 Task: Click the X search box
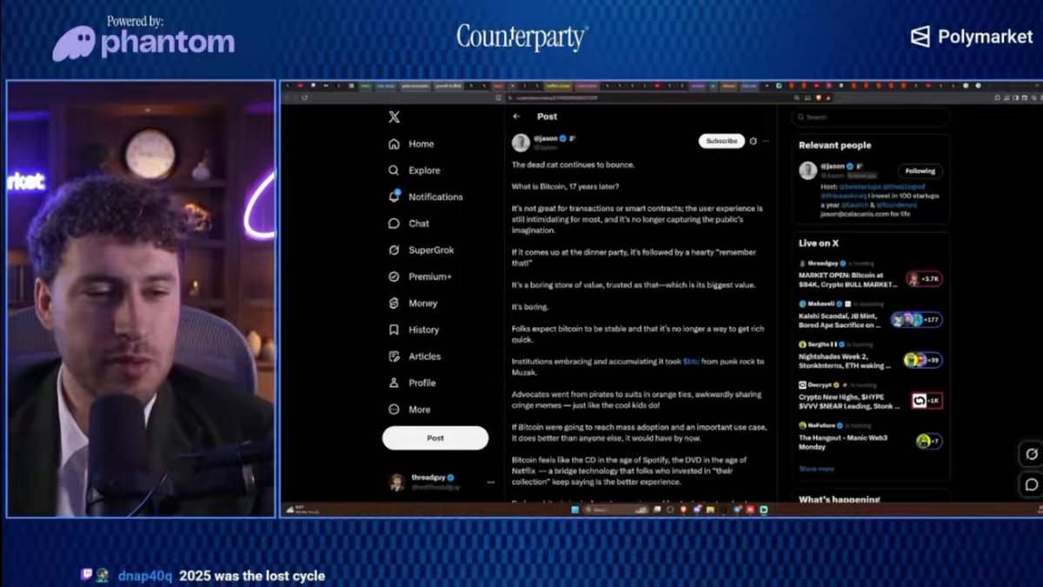tap(870, 117)
